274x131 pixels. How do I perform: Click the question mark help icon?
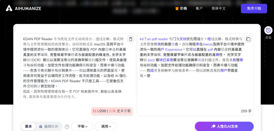tap(67, 127)
